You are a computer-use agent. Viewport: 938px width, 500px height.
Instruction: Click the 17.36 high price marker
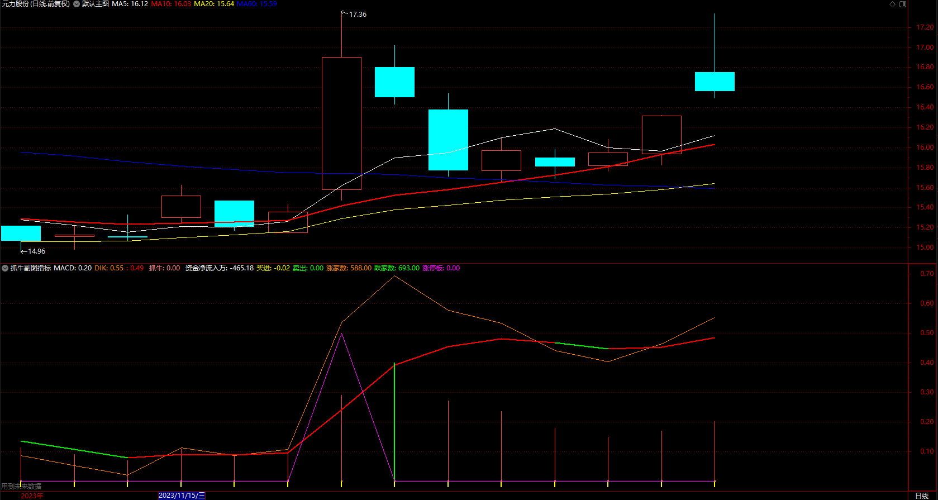(358, 15)
